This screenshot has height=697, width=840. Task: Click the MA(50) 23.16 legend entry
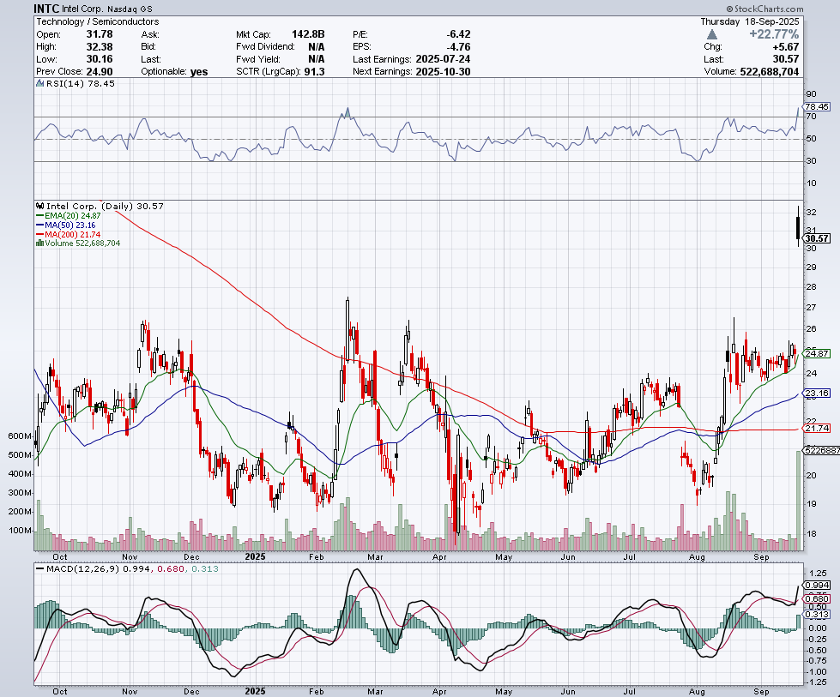(x=70, y=225)
